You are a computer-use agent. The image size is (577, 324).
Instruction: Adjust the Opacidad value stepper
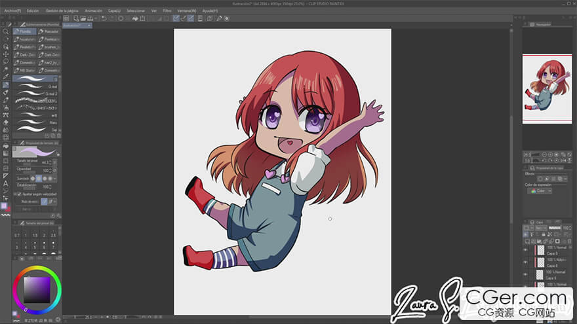pos(50,170)
